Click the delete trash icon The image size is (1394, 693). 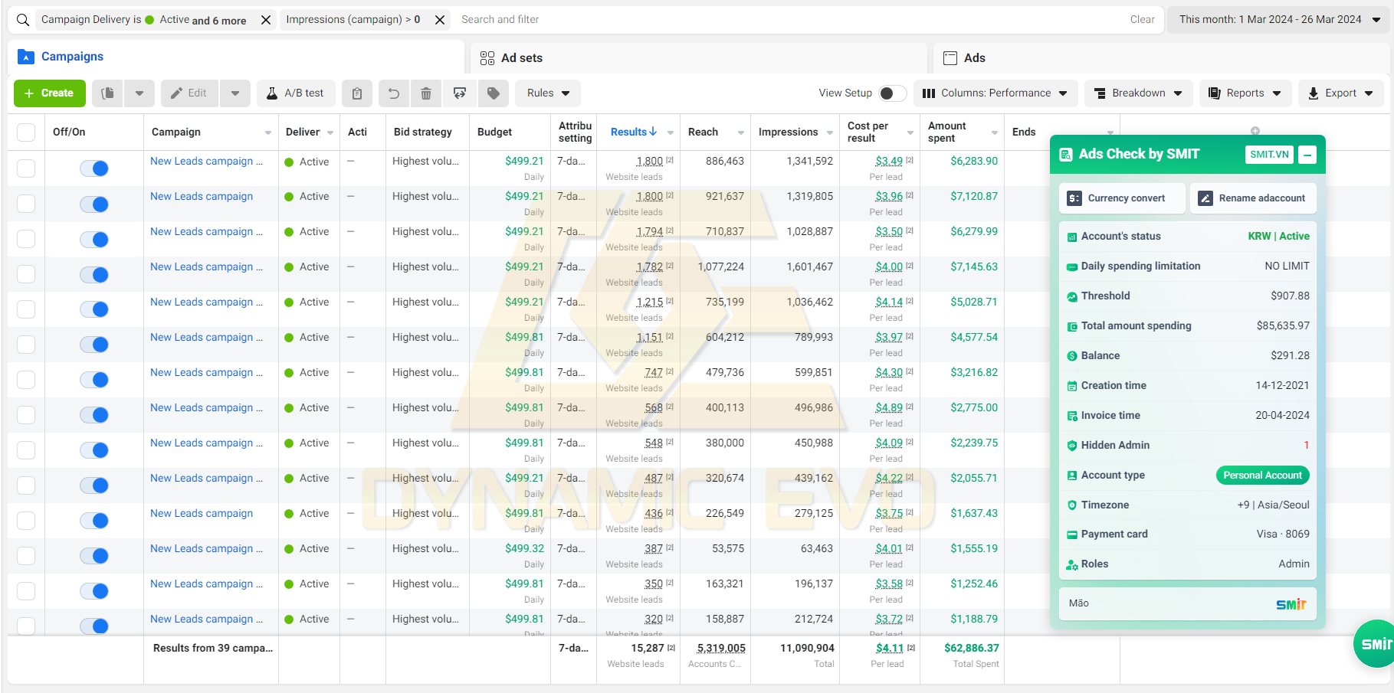426,93
